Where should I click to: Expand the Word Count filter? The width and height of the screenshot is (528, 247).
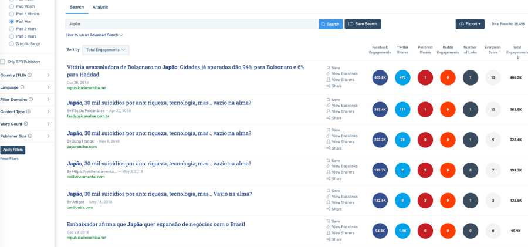[48, 124]
